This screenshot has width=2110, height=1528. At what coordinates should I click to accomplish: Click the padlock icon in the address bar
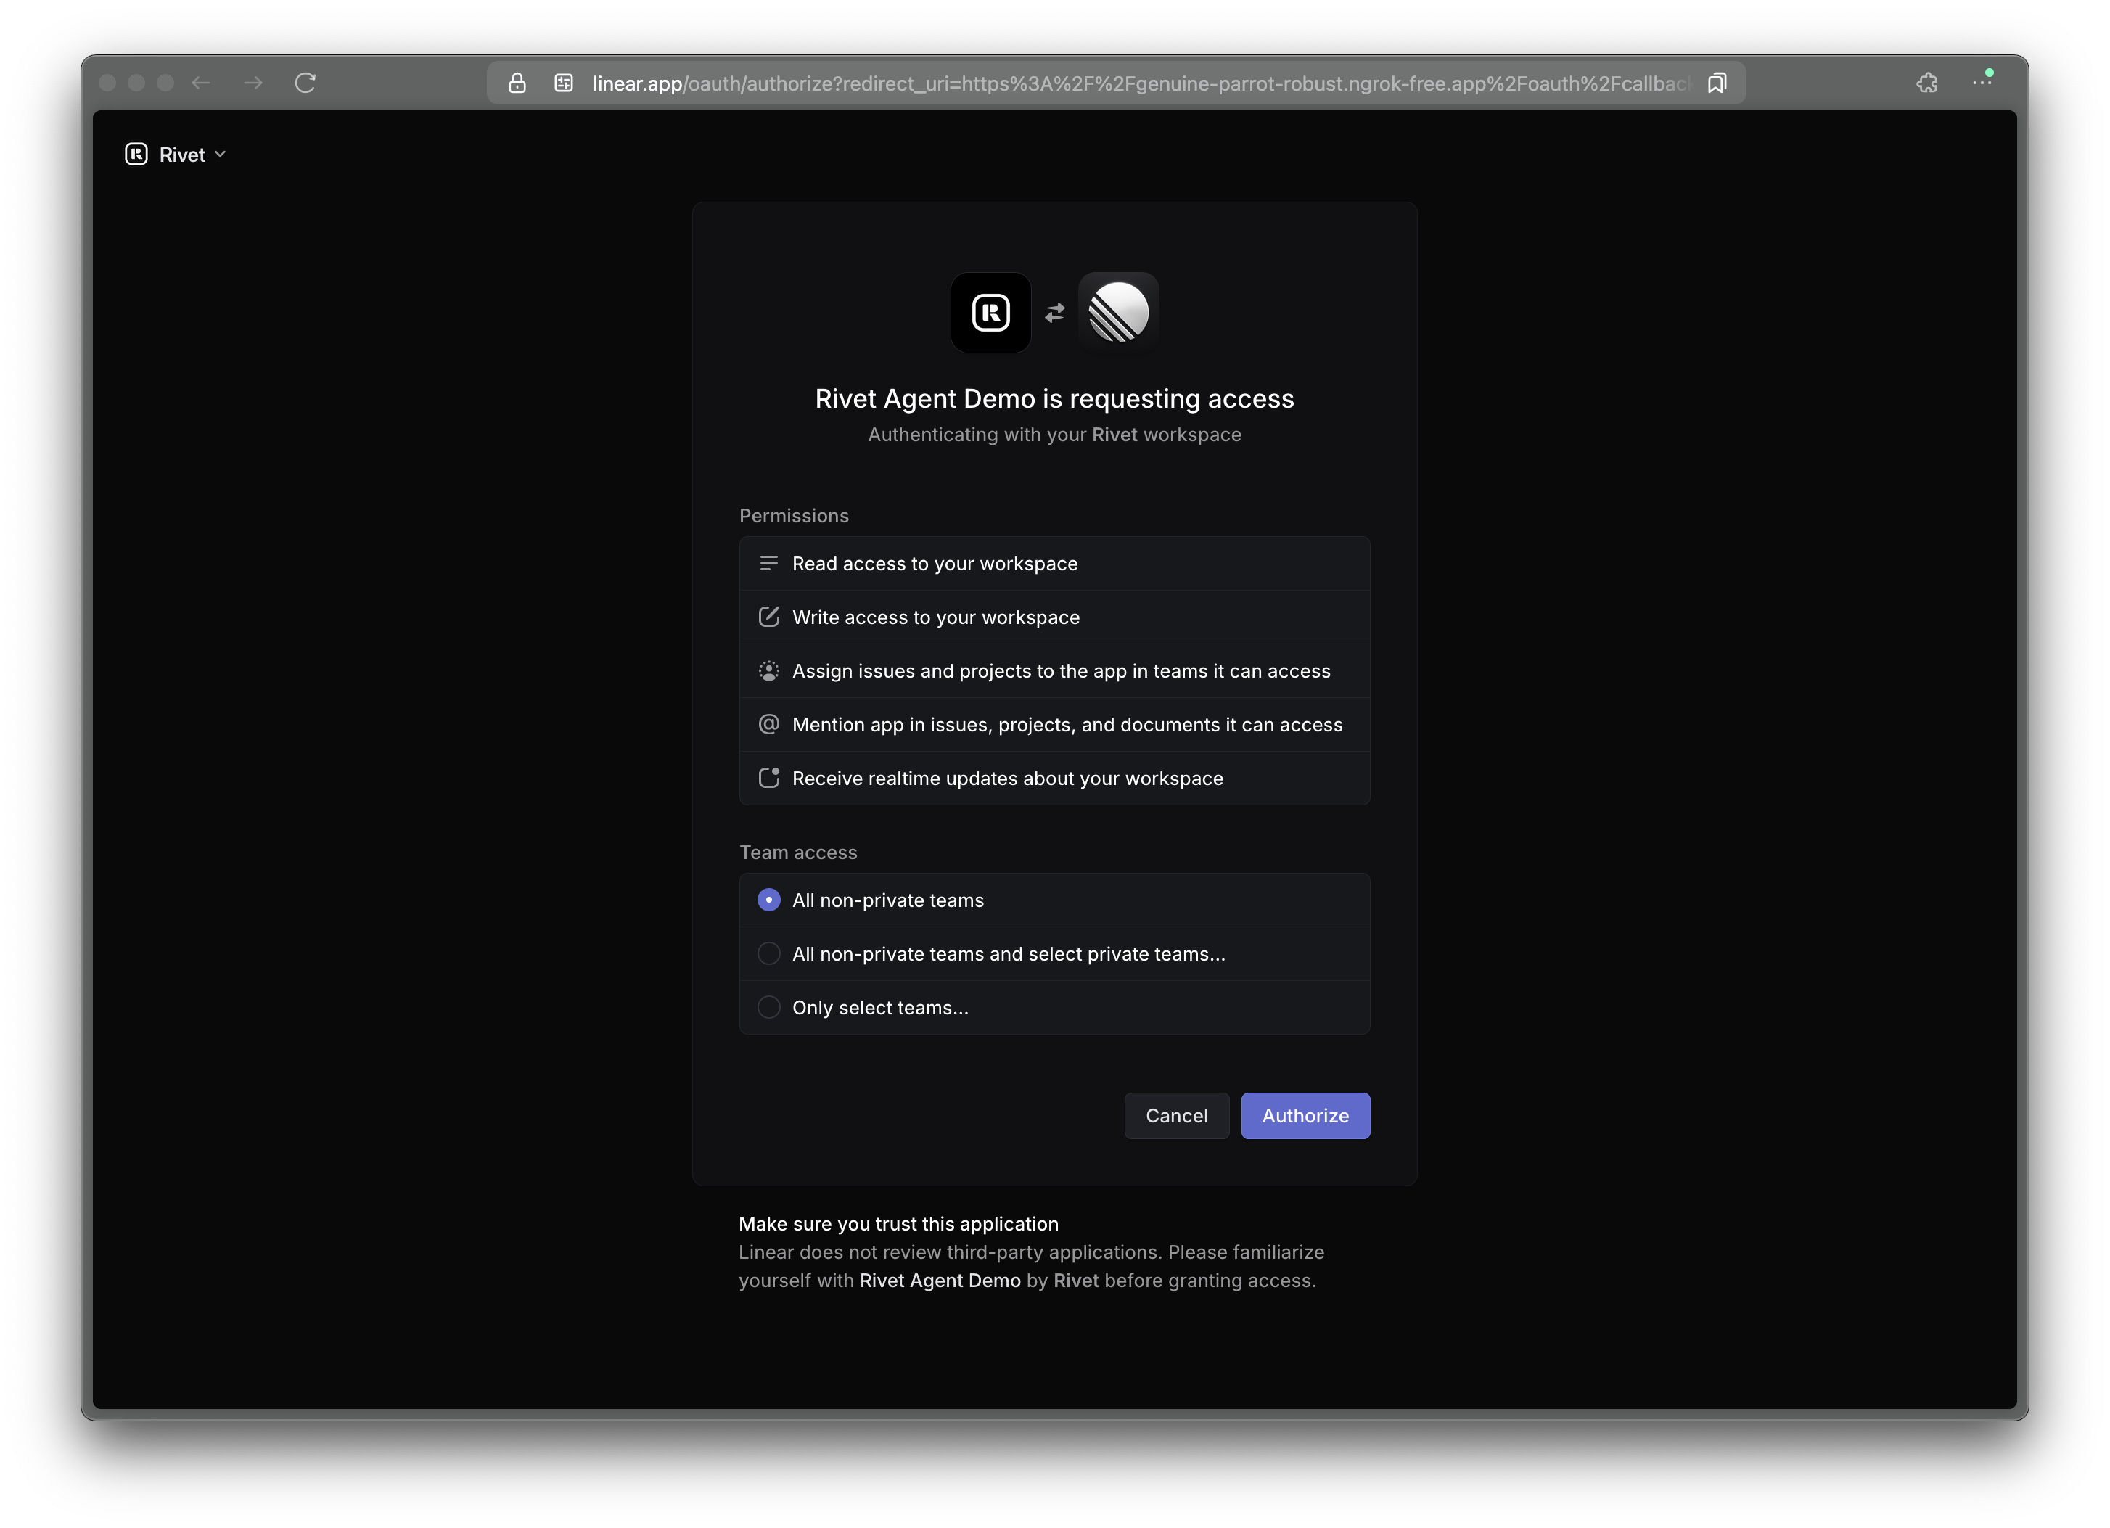[x=517, y=83]
